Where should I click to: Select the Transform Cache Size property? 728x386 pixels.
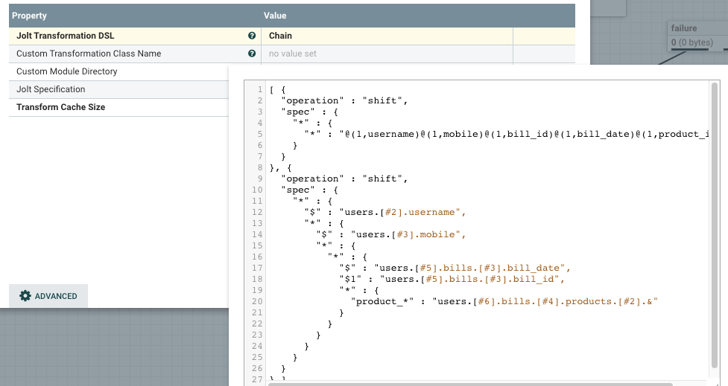119,107
